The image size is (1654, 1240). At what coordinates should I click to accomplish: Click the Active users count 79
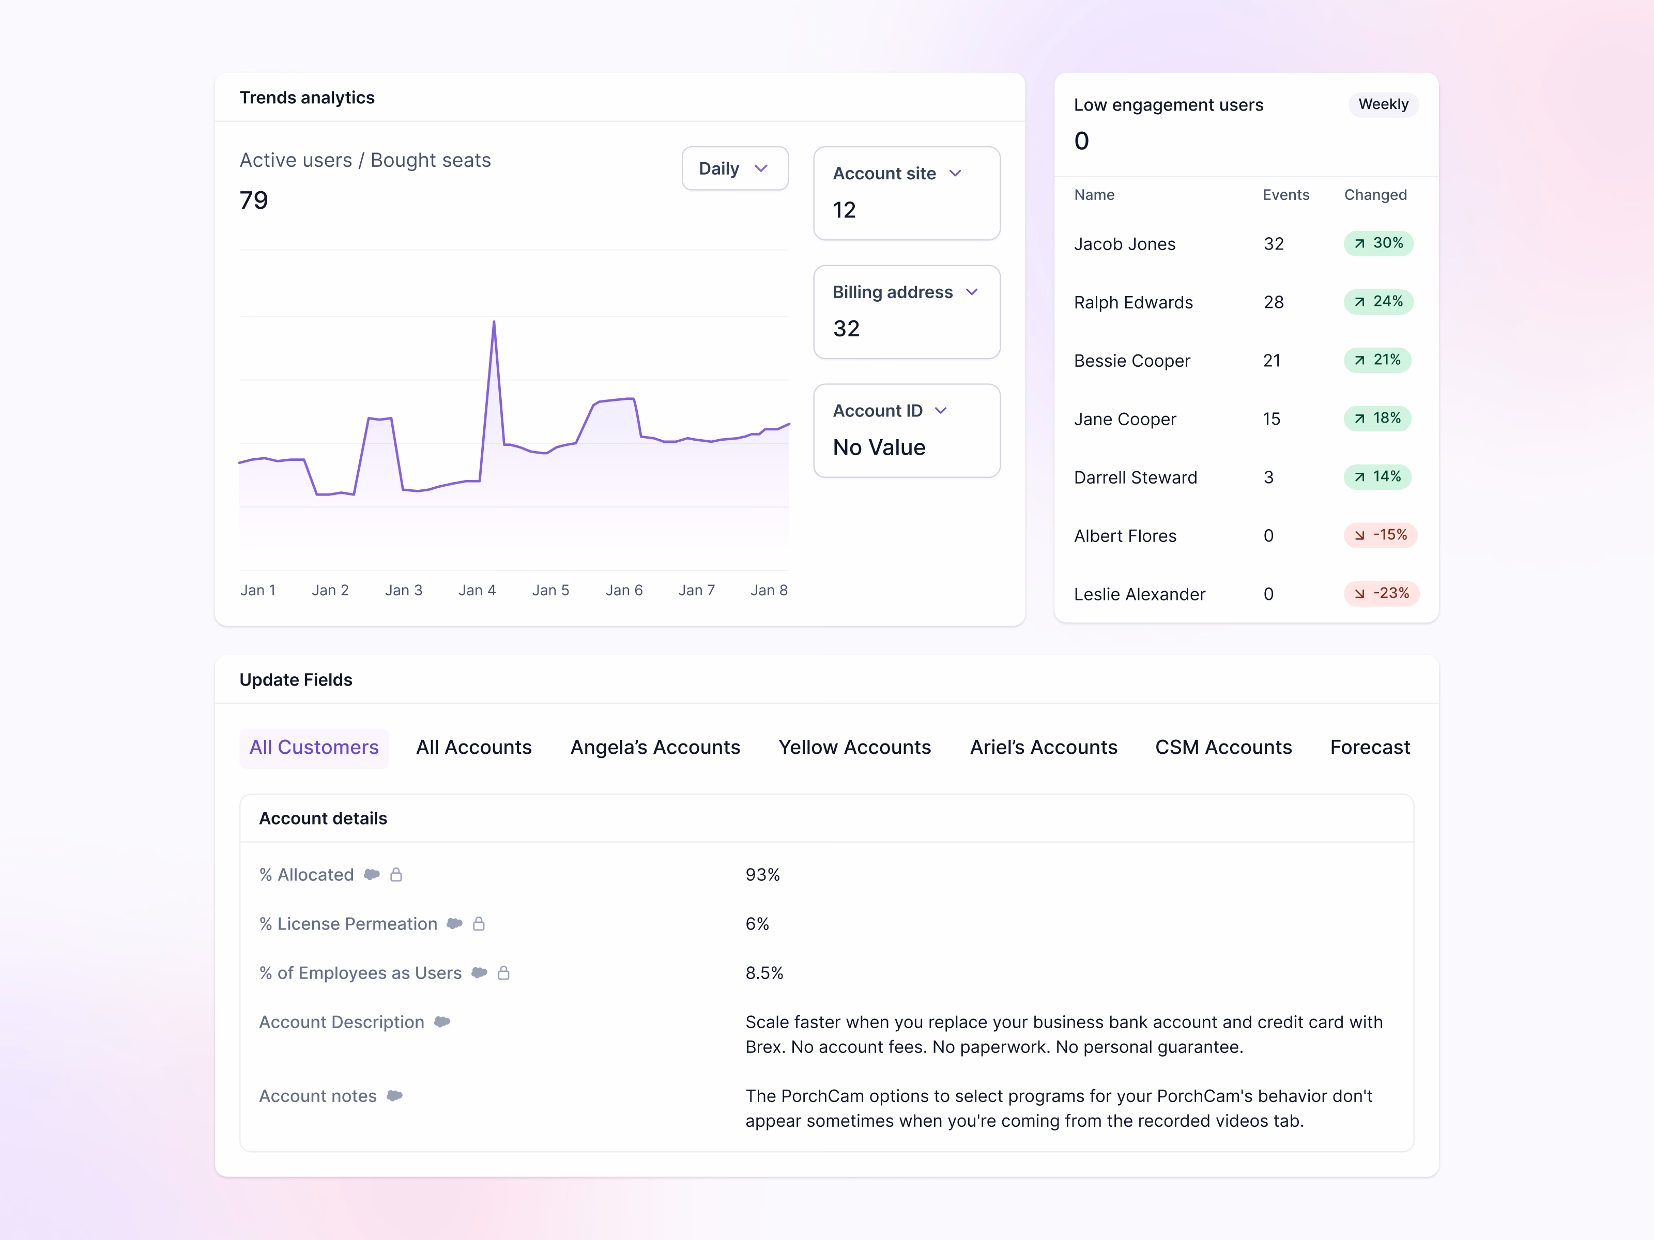click(x=253, y=200)
